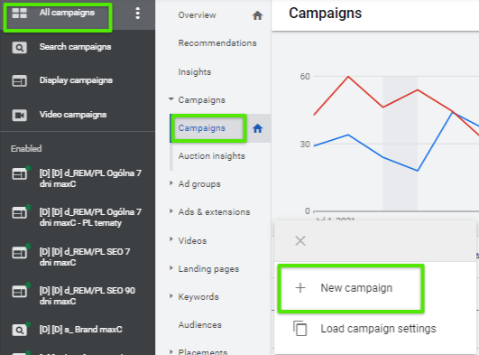479x355 pixels.
Task: Go to Insights page
Action: tap(195, 72)
